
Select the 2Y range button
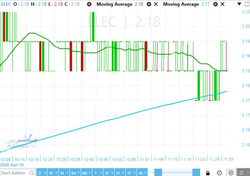(109, 172)
